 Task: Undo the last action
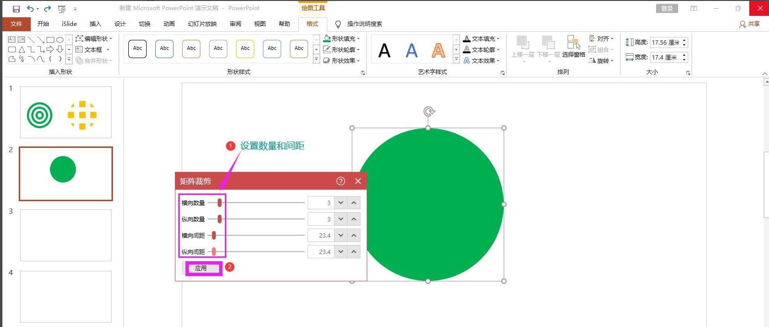30,9
